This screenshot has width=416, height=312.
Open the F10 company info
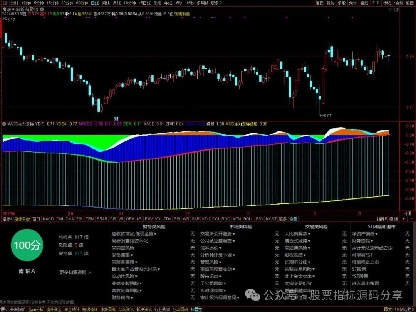(376, 3)
